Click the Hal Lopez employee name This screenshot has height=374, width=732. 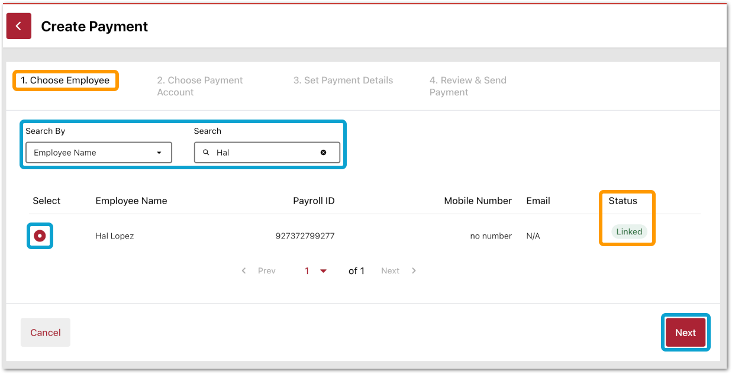115,236
